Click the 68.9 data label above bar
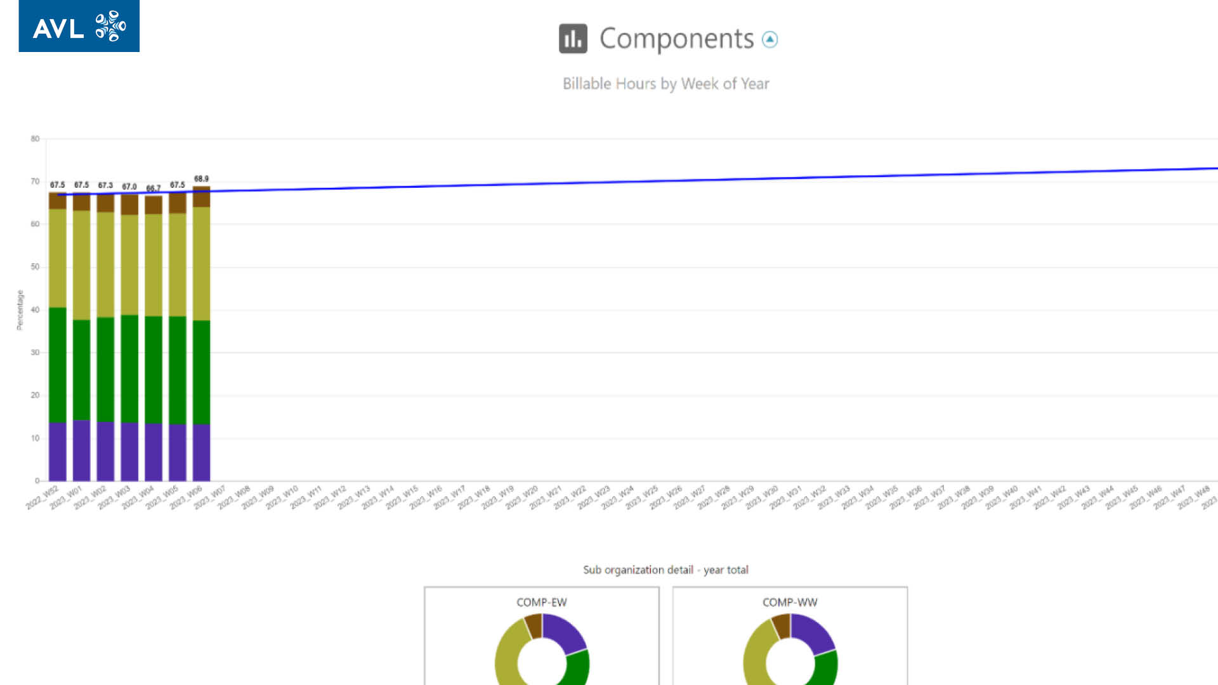 (x=201, y=179)
